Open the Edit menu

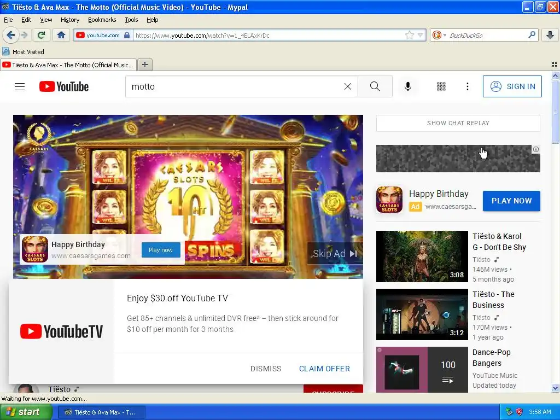tap(26, 20)
